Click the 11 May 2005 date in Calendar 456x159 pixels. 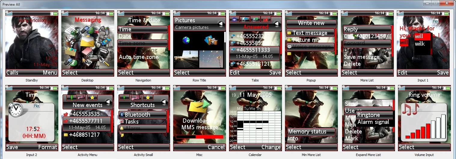255,95
